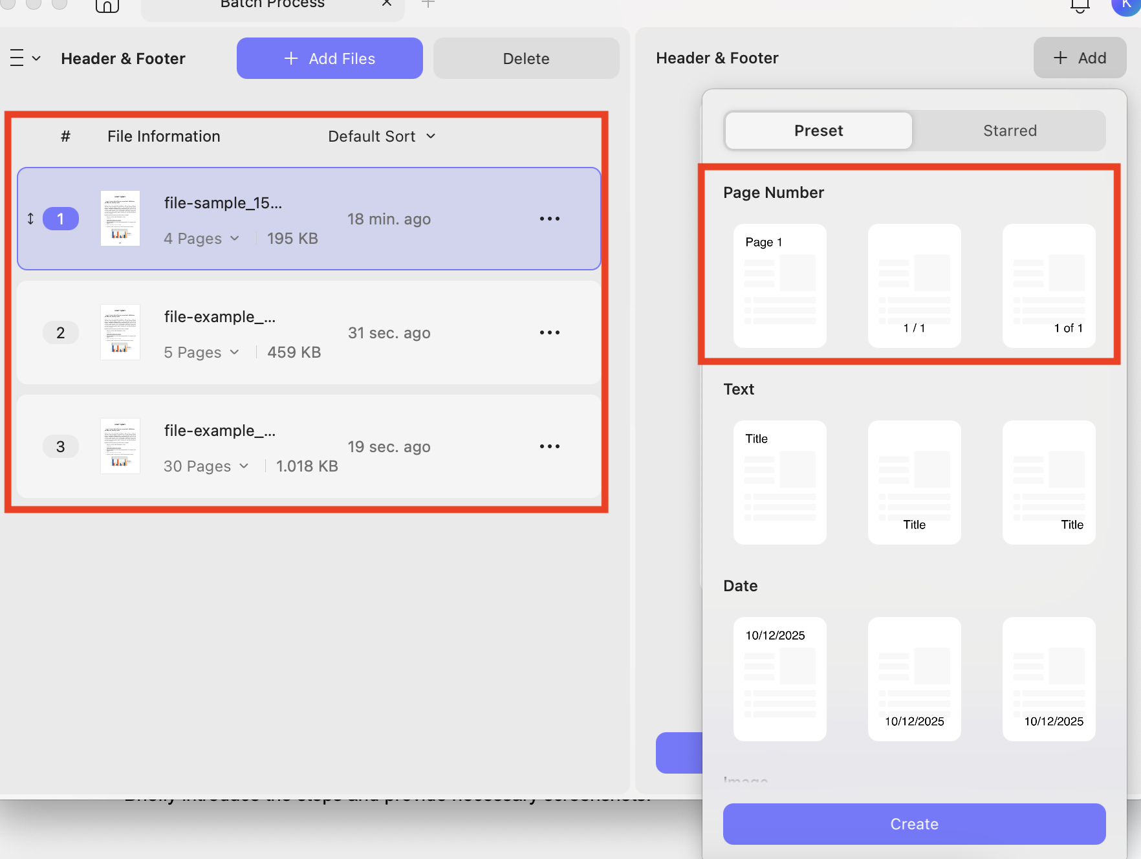
Task: Select the 1 / 1 page number preset
Action: (x=914, y=286)
